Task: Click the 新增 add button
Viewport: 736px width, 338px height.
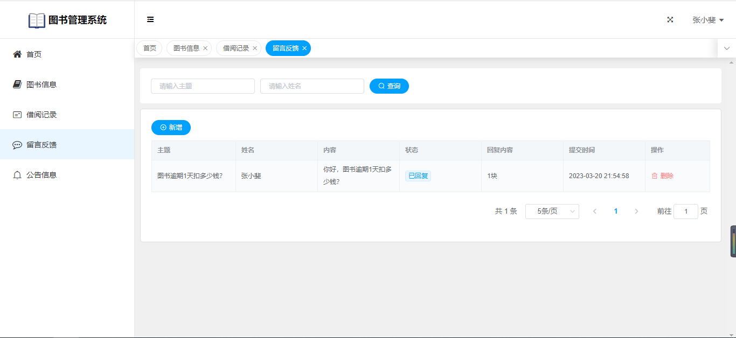Action: pyautogui.click(x=171, y=128)
